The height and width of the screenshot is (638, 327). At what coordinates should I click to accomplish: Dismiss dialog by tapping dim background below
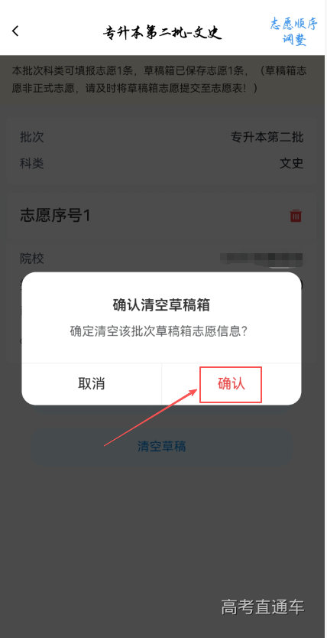click(163, 529)
